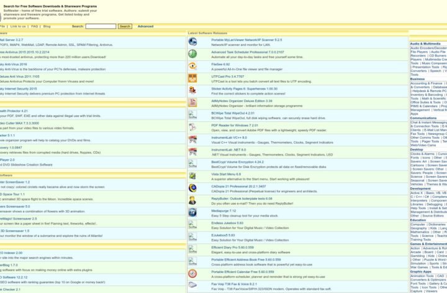Open the 'Indexer 2.00' software link
This screenshot has height=293, width=447.
[11, 253]
